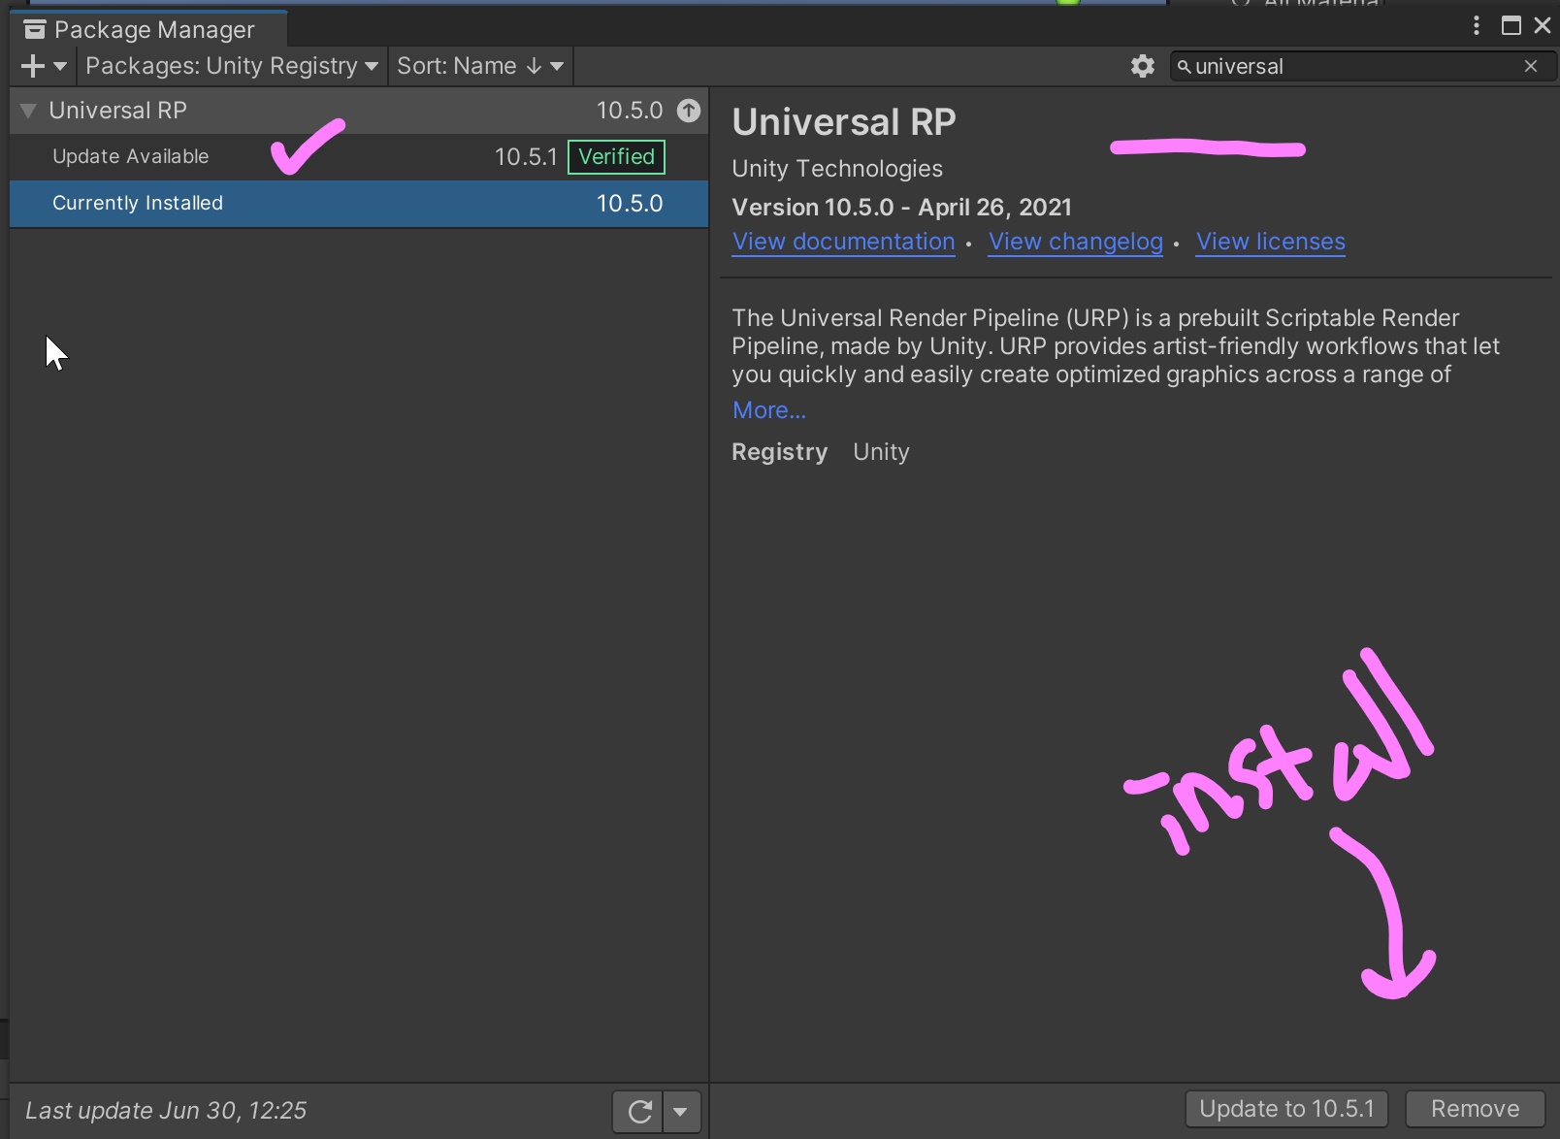The image size is (1560, 1139).
Task: Maximize the Package Manager window
Action: coord(1511,26)
